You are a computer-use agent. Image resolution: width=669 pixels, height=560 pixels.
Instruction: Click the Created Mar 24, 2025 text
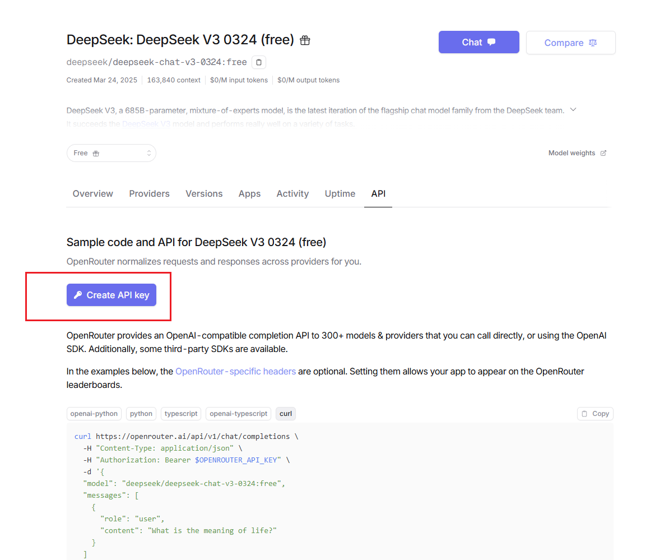click(x=101, y=80)
